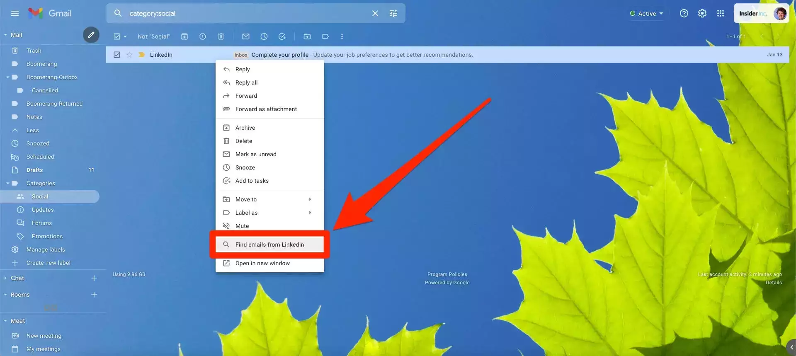Open the Help question mark icon
Image resolution: width=796 pixels, height=356 pixels.
pyautogui.click(x=684, y=13)
